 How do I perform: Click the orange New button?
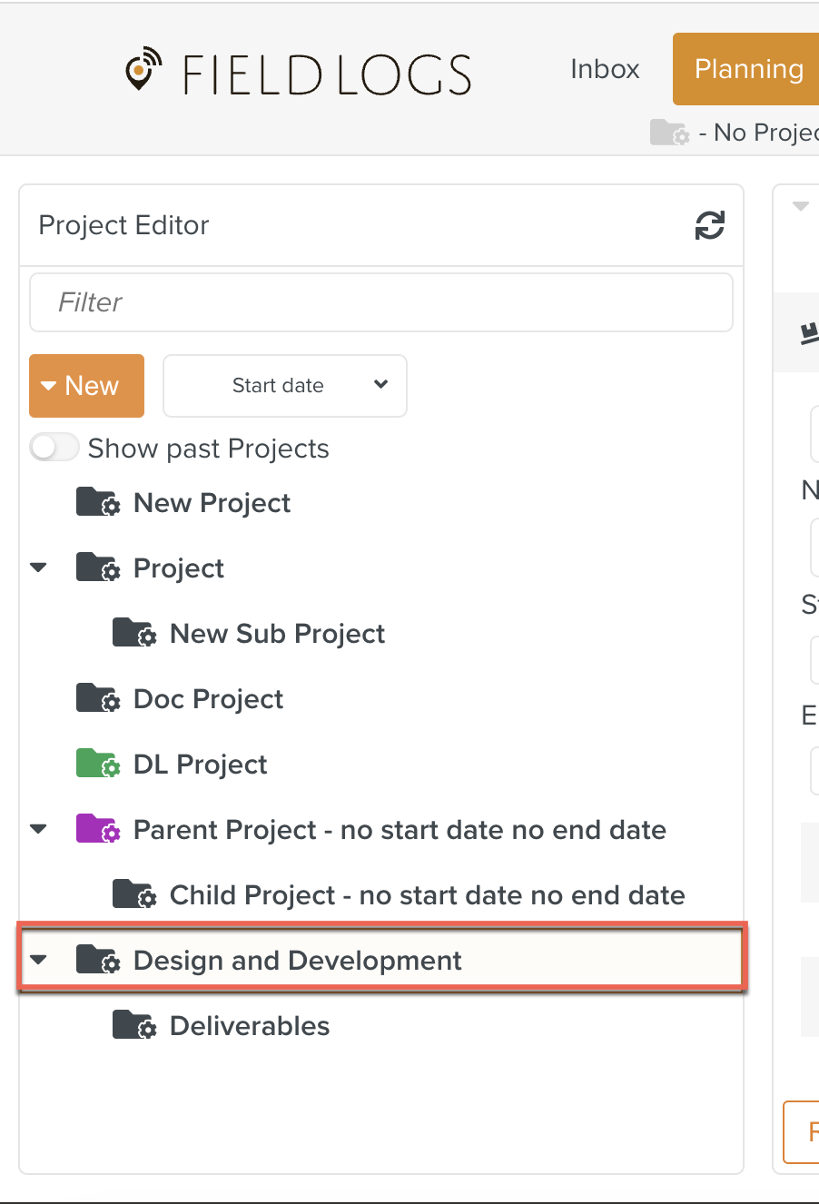click(86, 386)
